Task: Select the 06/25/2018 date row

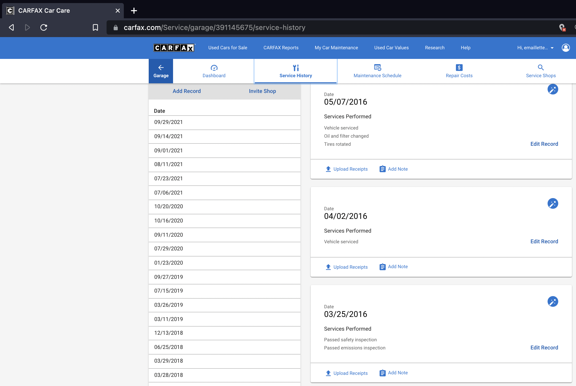Action: pyautogui.click(x=225, y=347)
